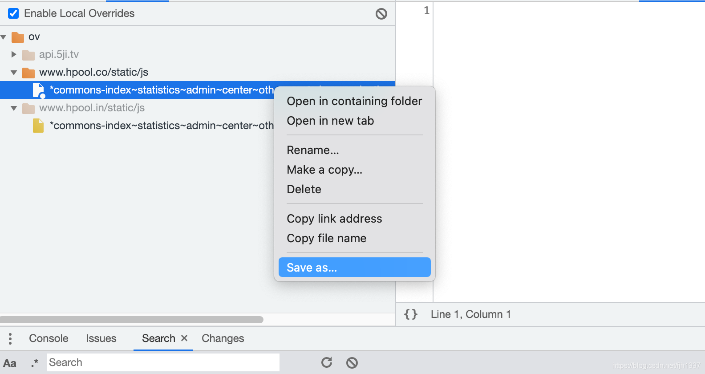This screenshot has width=705, height=374.
Task: Click the clear overrides configuration icon
Action: [381, 14]
